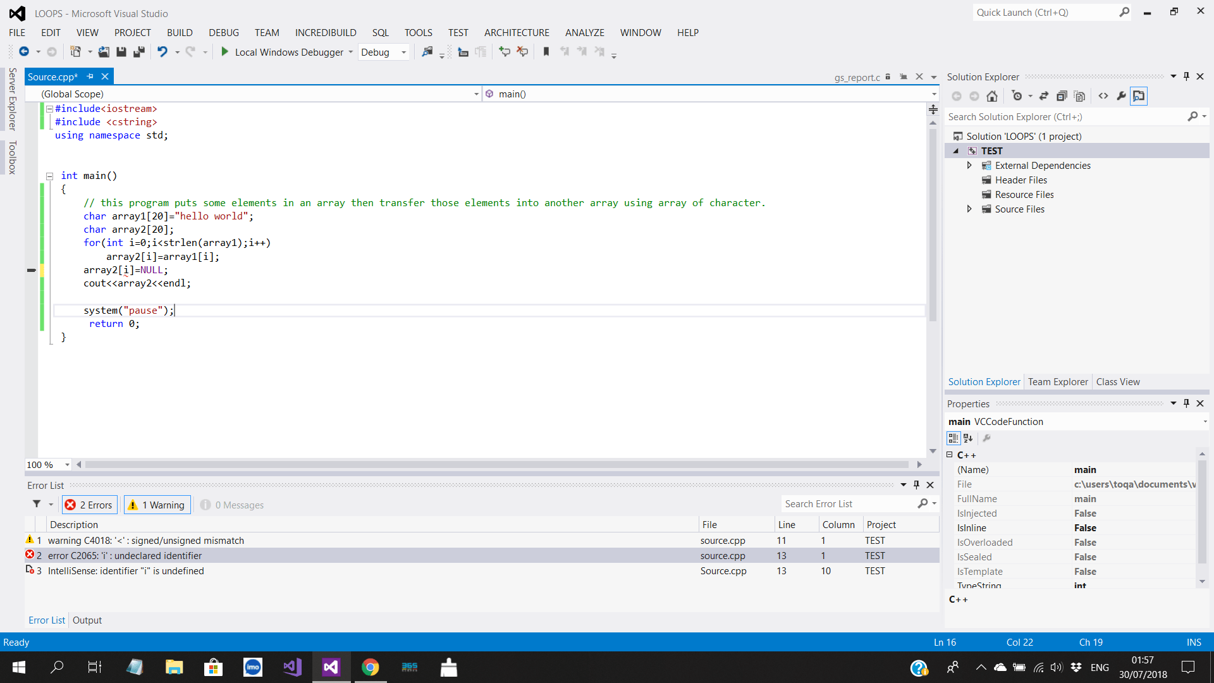
Task: Switch to the Output view at the bottom
Action: click(x=87, y=620)
